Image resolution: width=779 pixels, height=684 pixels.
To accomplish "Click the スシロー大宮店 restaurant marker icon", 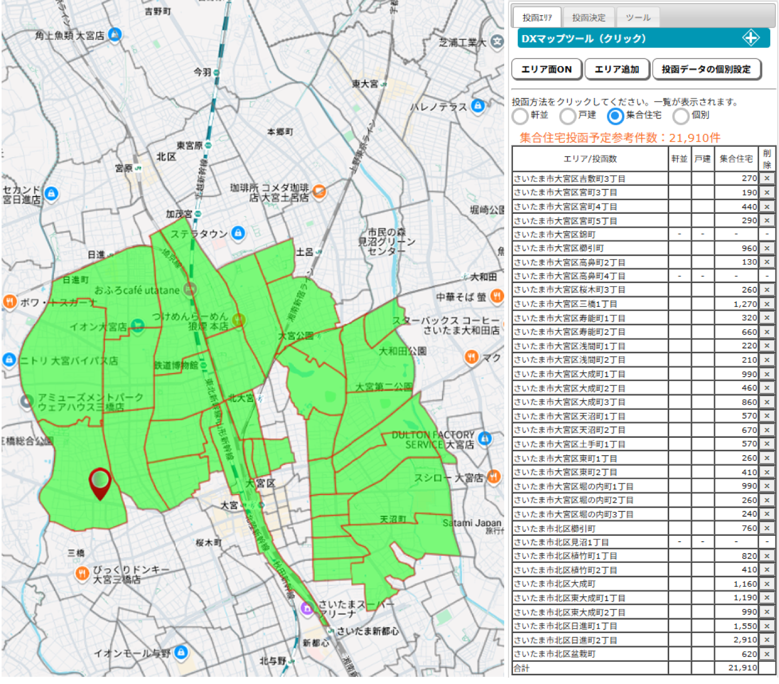I will click(493, 477).
